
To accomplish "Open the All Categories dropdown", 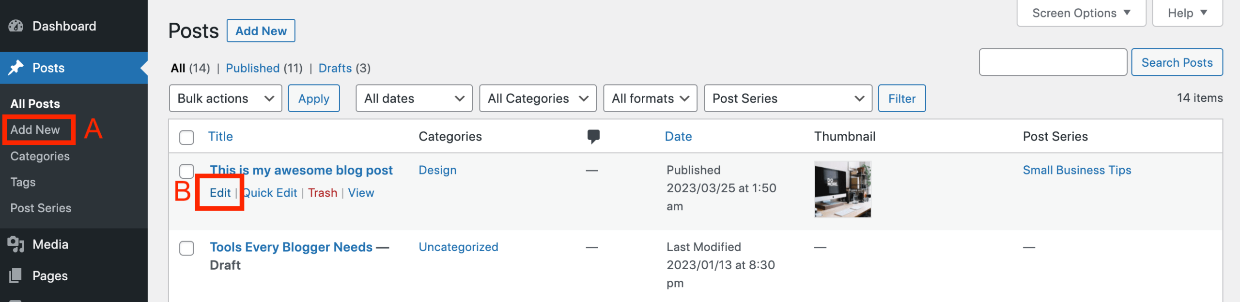I will coord(537,99).
